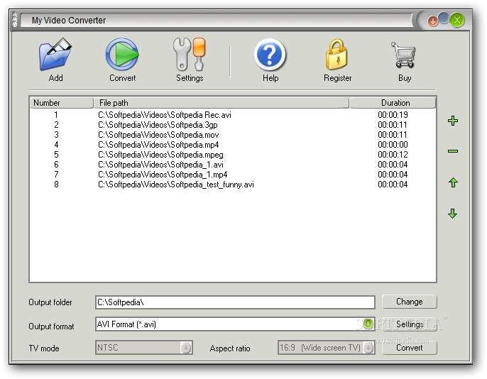Click duration 00:00:12 of row 5

393,155
